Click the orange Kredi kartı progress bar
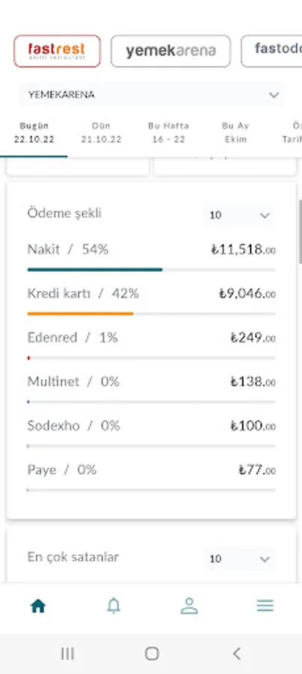The width and height of the screenshot is (302, 674). (x=80, y=314)
